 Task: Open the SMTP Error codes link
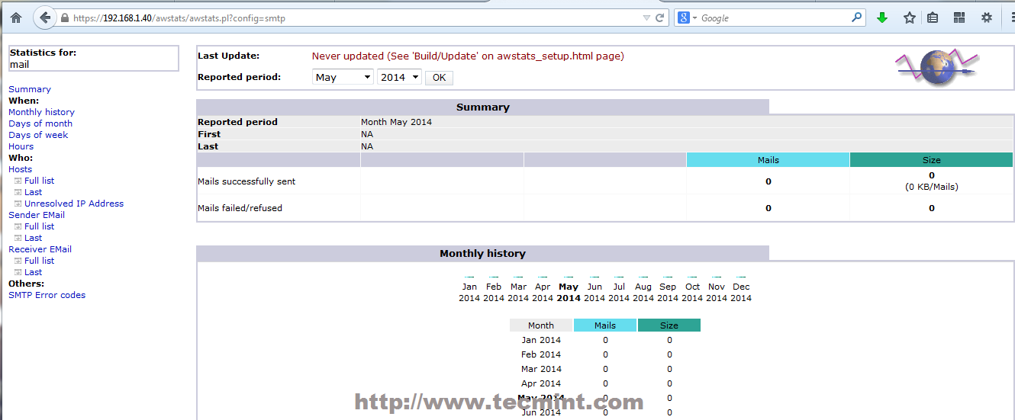coord(47,295)
